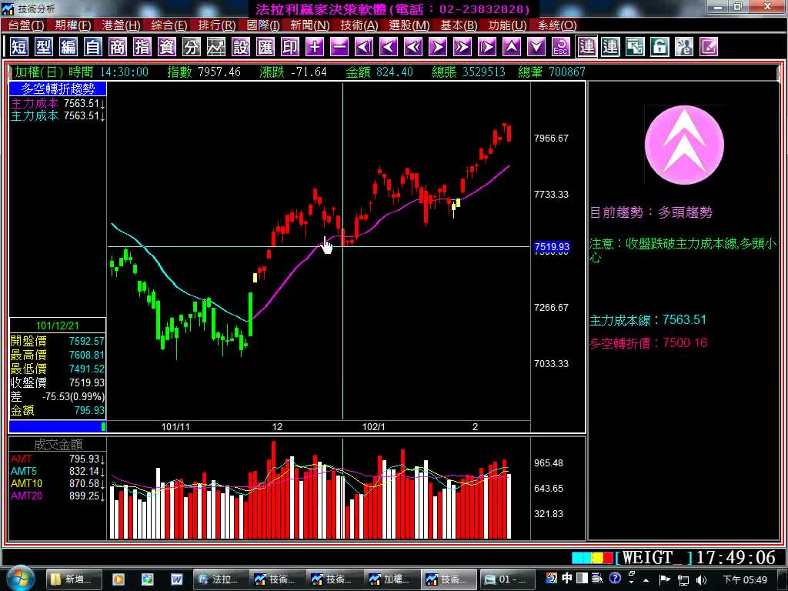Zoom in with the plus icon

pyautogui.click(x=315, y=47)
